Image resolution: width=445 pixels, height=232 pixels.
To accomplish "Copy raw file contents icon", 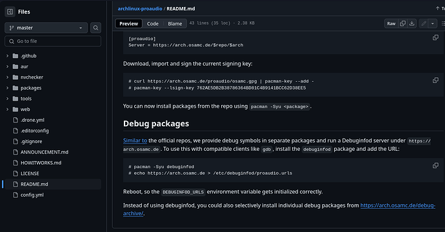I will pyautogui.click(x=402, y=24).
